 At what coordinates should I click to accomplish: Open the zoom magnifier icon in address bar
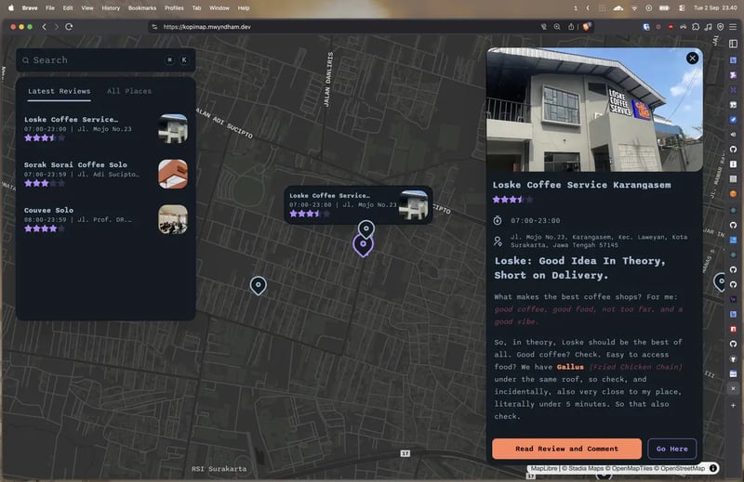557,27
